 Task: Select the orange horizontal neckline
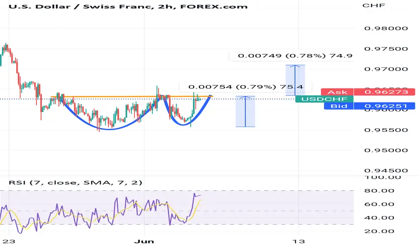(132, 96)
